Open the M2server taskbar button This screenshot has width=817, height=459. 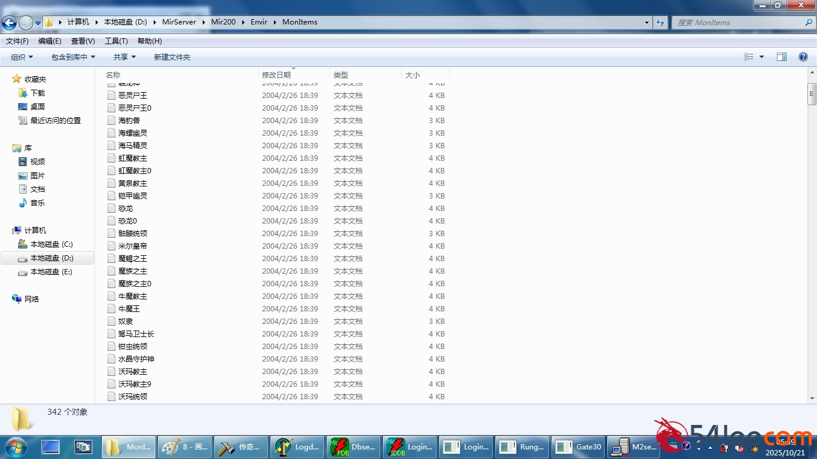(x=634, y=446)
